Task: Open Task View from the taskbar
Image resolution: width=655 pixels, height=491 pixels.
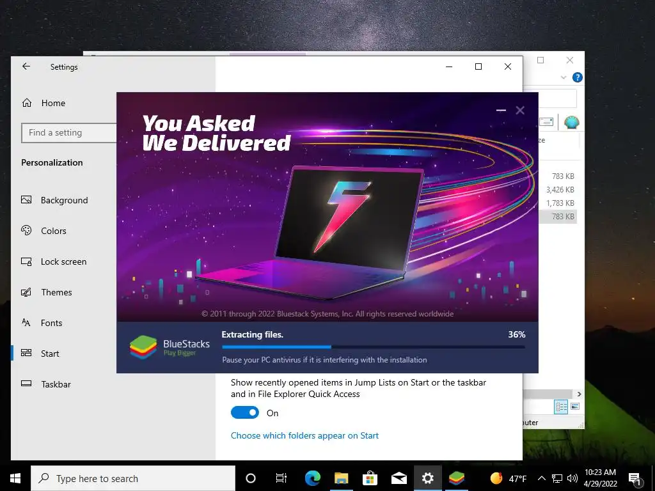Action: point(281,478)
